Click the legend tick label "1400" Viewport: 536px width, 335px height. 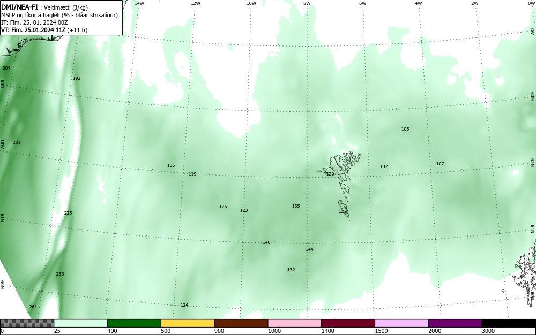328,331
